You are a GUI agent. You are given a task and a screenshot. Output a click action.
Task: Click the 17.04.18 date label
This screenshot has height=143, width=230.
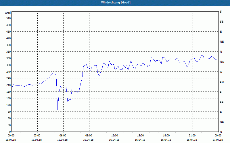[x=218, y=140]
